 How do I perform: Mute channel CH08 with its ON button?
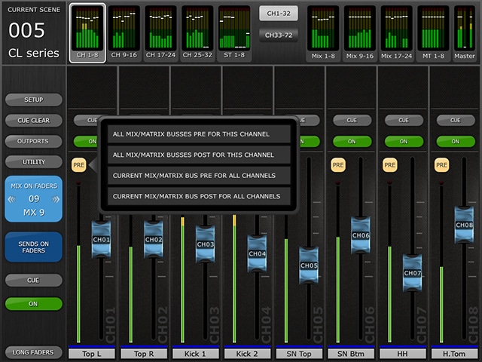[x=455, y=141]
